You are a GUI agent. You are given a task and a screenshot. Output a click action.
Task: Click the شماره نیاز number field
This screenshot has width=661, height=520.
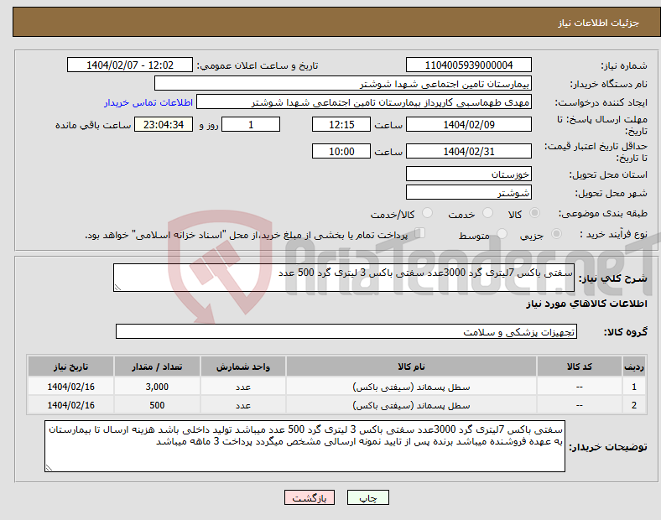tap(468, 65)
